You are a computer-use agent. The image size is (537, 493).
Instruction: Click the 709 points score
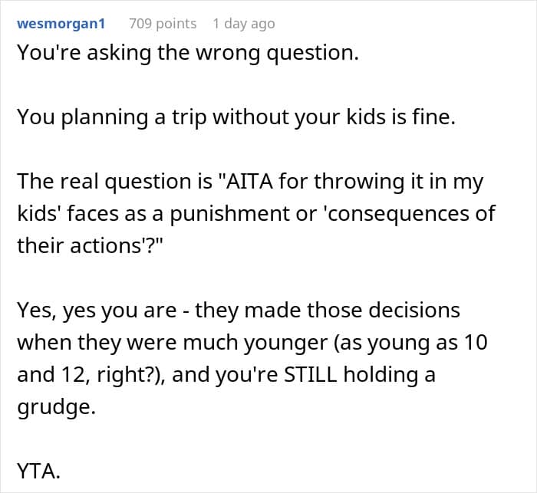click(x=163, y=24)
